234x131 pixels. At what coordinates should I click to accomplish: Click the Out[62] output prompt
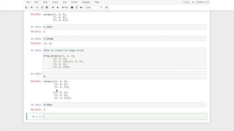coord(36,43)
